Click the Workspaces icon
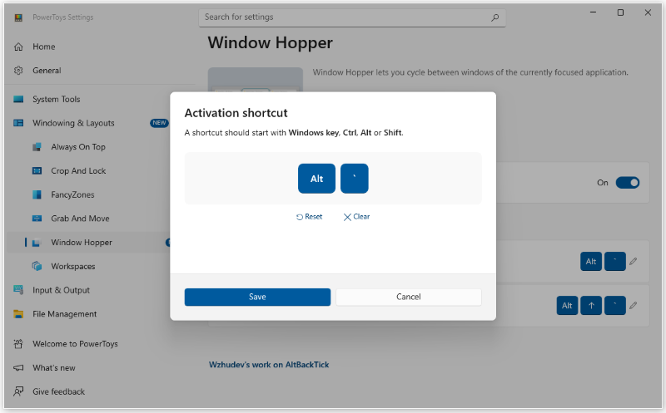 point(37,266)
